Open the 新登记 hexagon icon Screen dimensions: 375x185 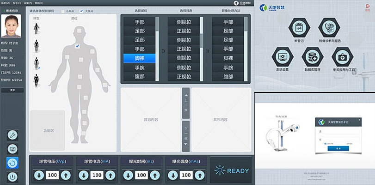pyautogui.click(x=298, y=28)
